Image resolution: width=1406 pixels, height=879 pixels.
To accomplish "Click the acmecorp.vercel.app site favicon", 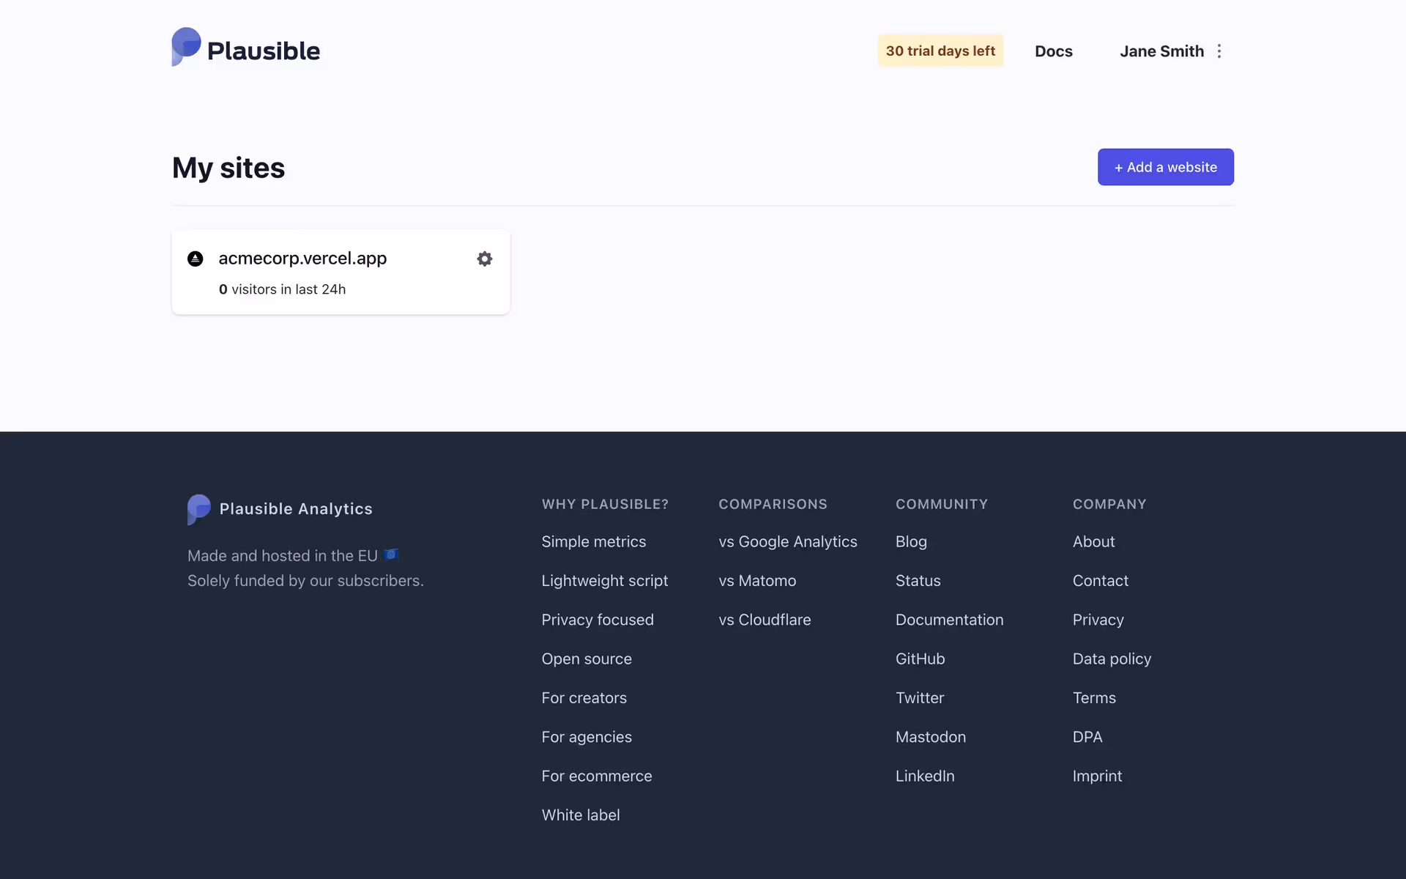I will (x=195, y=259).
